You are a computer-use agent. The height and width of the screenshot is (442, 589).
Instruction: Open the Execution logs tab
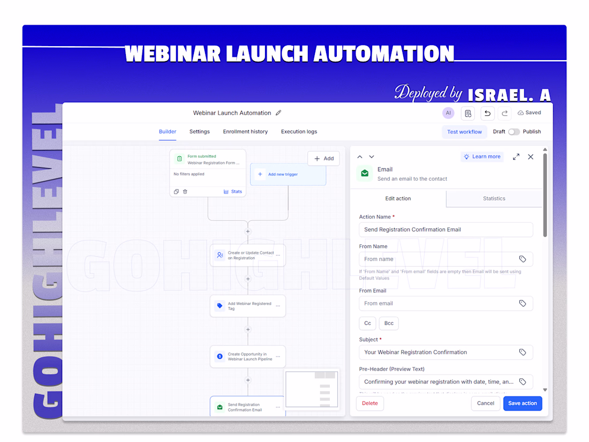point(299,132)
